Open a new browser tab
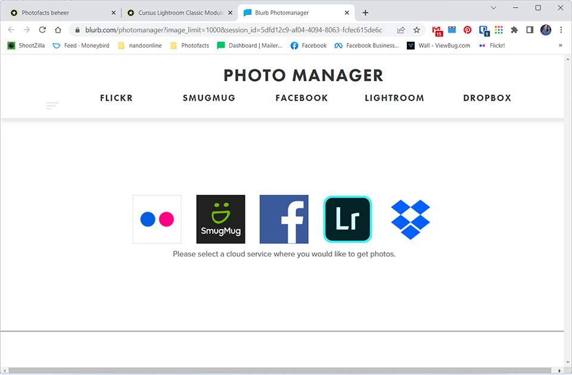The height and width of the screenshot is (375, 572). pyautogui.click(x=365, y=12)
